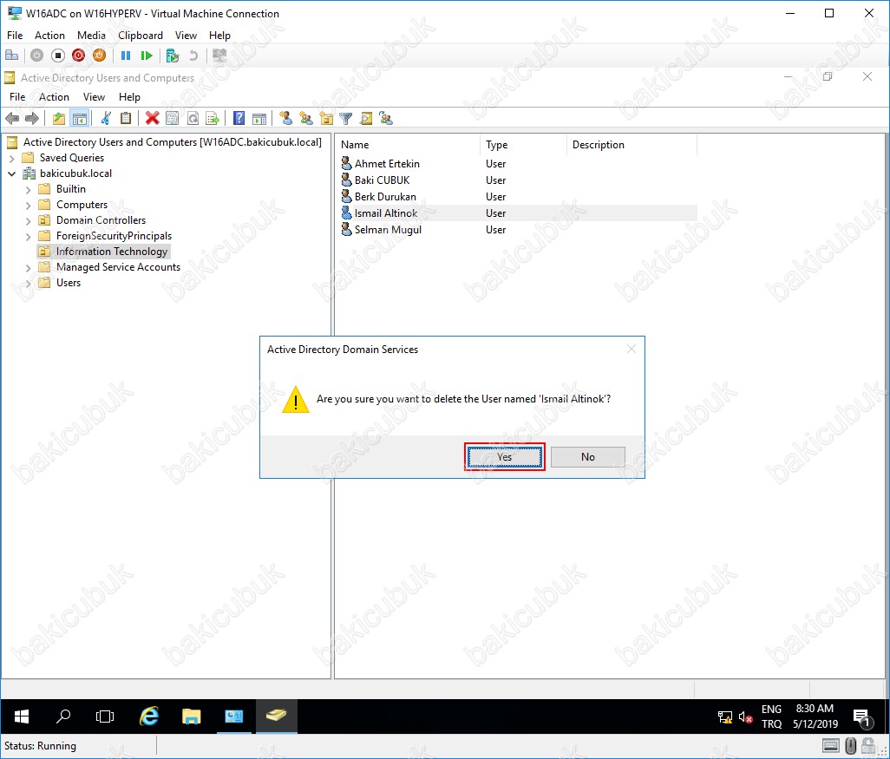The image size is (890, 759).
Task: Expand the Builtin container
Action: coord(29,190)
